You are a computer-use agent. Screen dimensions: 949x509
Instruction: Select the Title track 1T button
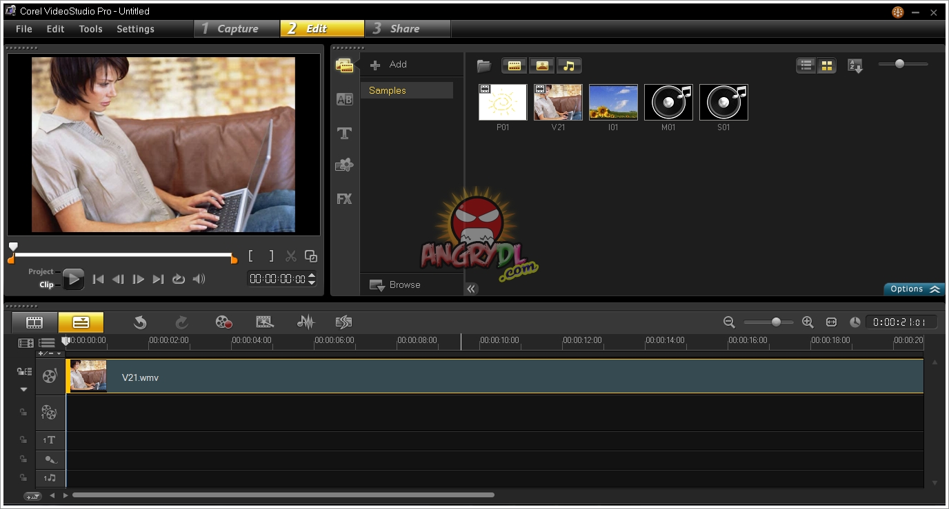(50, 440)
